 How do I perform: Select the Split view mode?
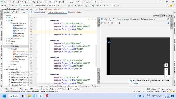point(163,16)
